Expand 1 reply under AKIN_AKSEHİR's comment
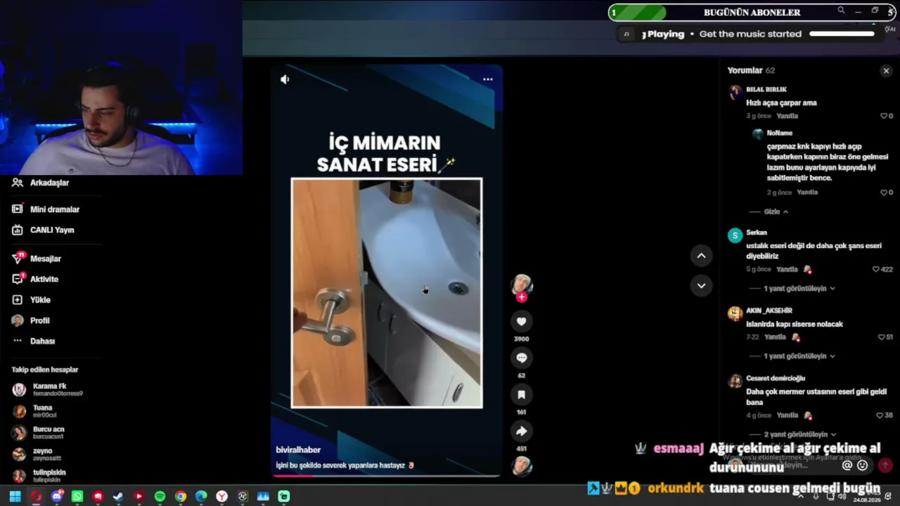Viewport: 900px width, 506px height. 799,356
